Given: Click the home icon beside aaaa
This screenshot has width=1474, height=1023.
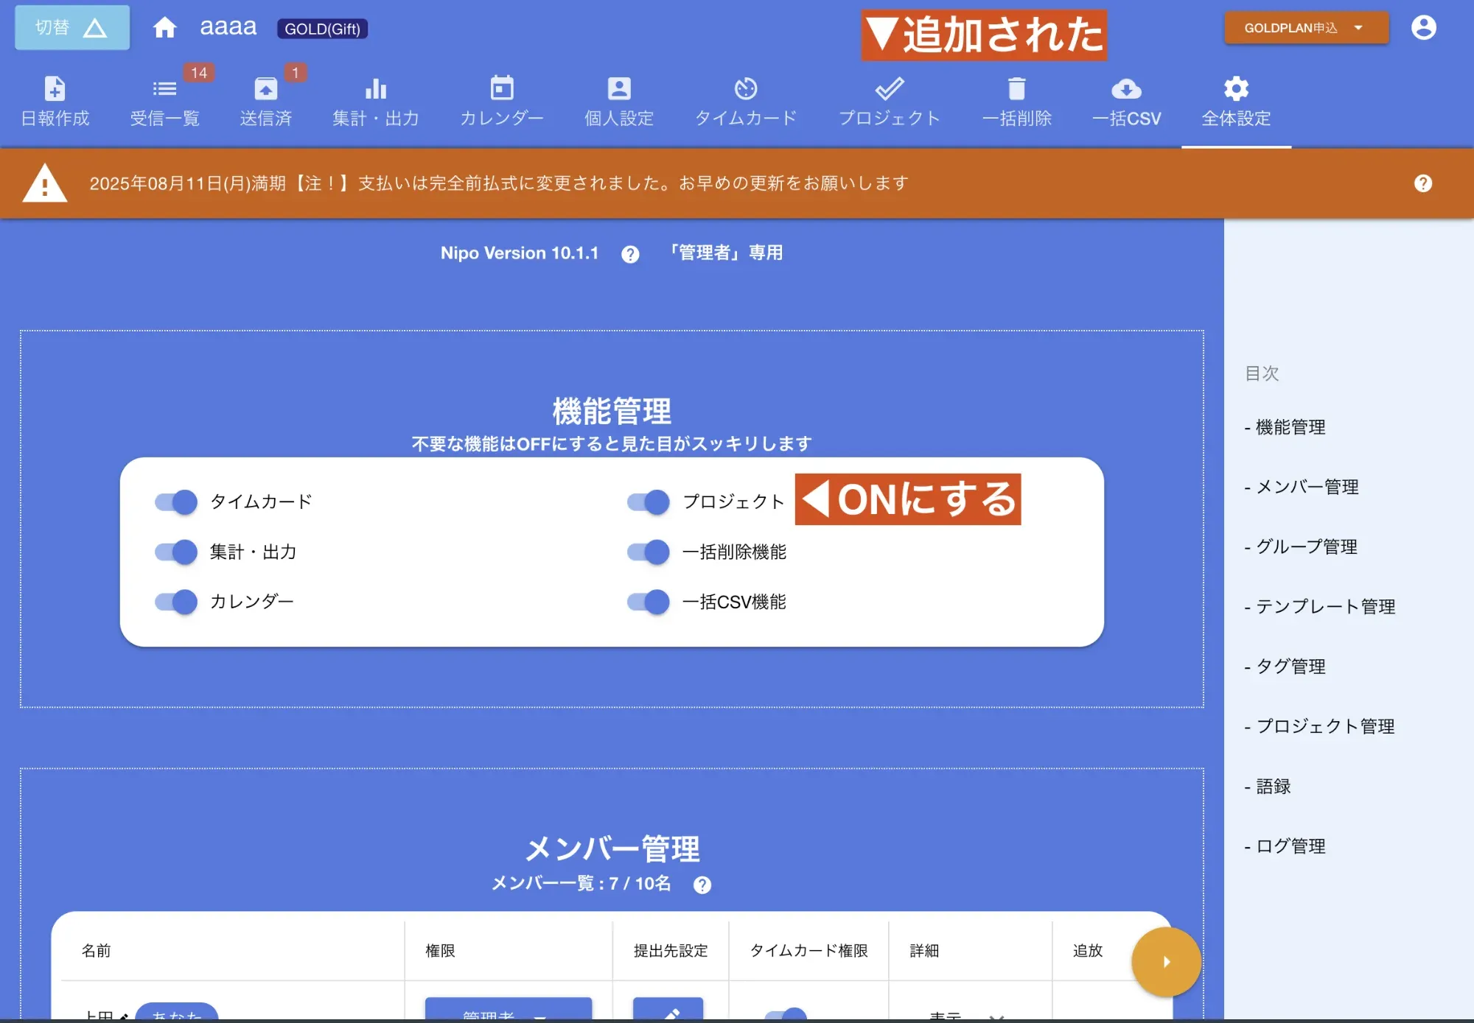Looking at the screenshot, I should coord(165,27).
